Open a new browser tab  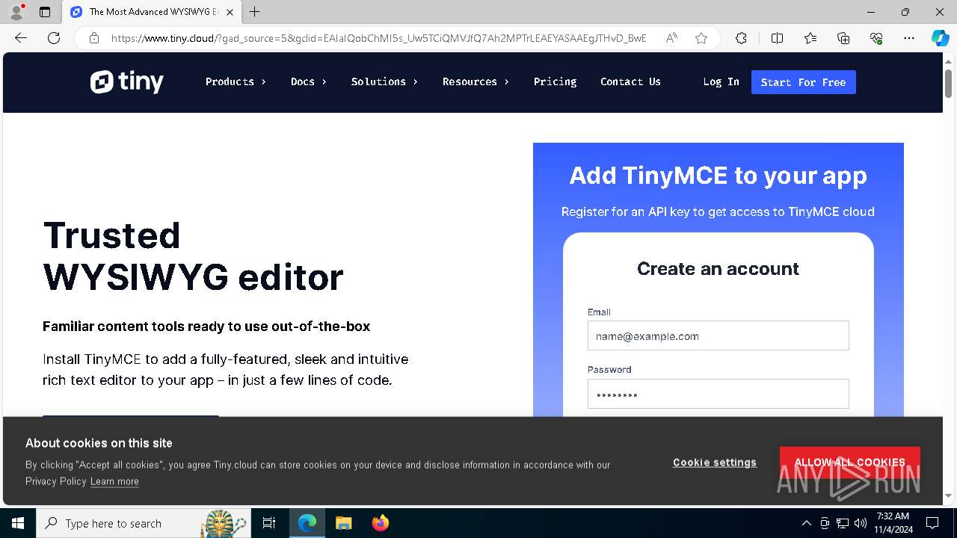point(255,12)
